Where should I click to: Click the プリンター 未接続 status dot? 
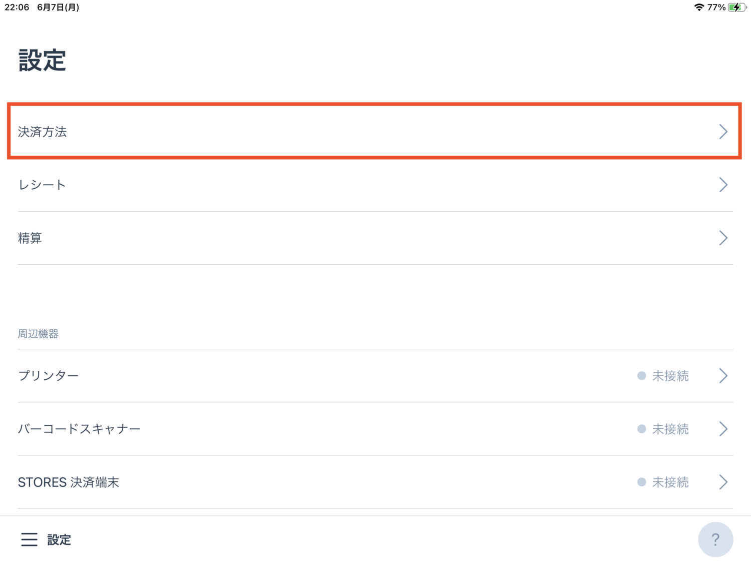(x=641, y=376)
